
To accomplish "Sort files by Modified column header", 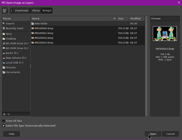I will click(x=137, y=18).
